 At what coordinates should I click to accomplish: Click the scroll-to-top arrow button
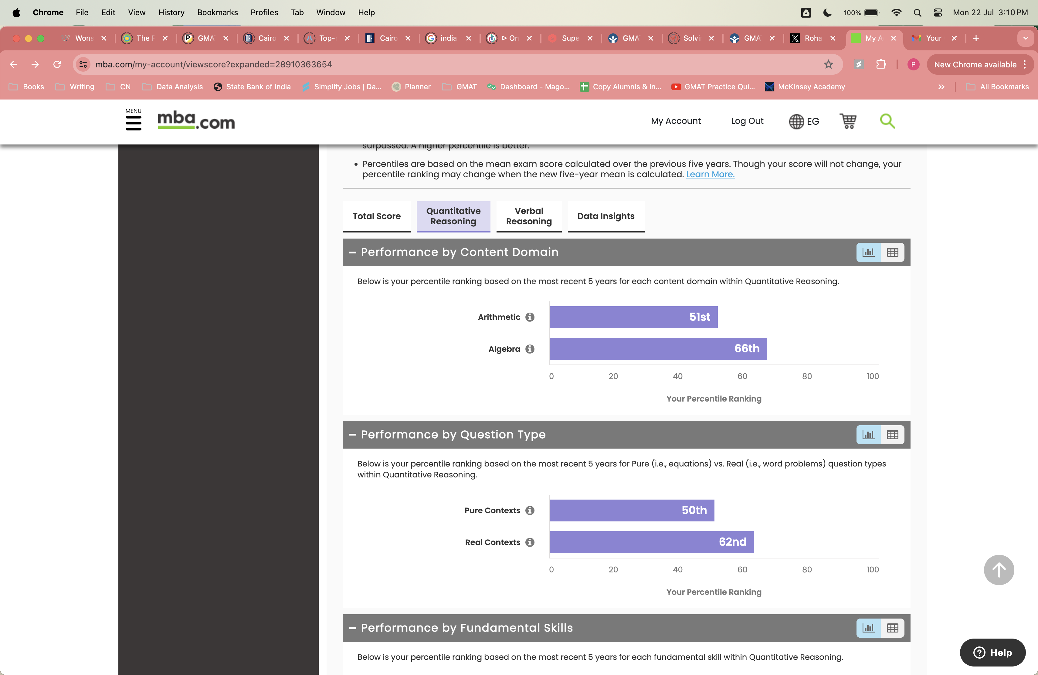(x=999, y=570)
